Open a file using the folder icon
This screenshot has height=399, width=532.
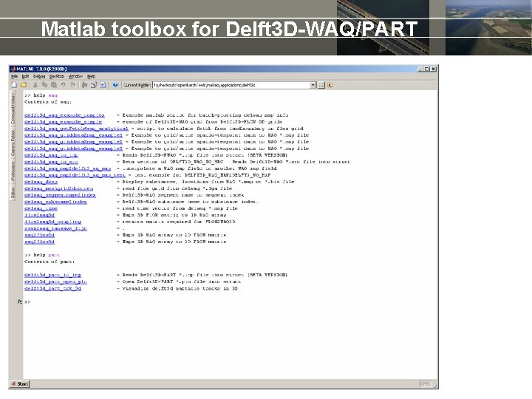[x=24, y=85]
